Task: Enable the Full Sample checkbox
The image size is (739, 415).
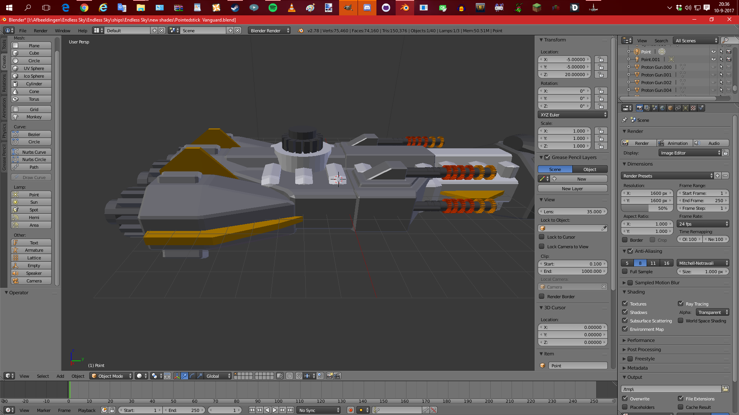Action: [625, 272]
